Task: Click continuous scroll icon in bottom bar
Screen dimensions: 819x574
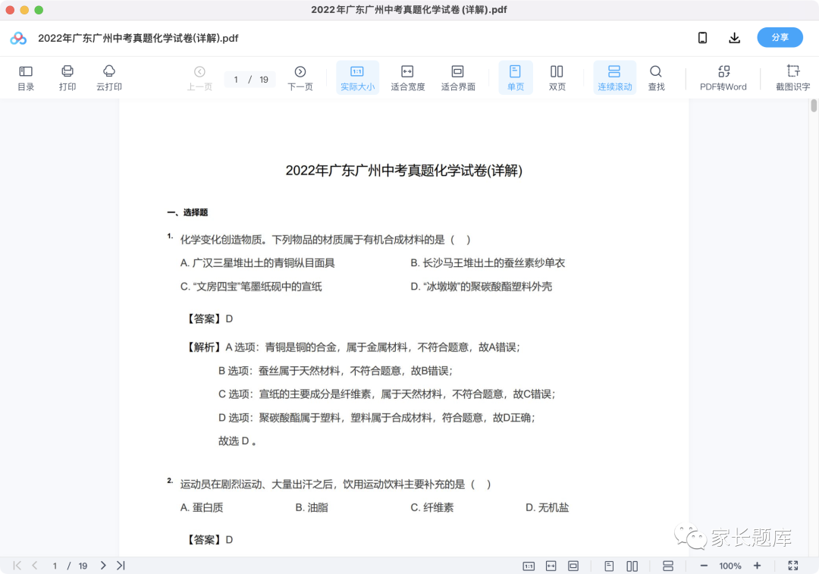Action: point(668,566)
